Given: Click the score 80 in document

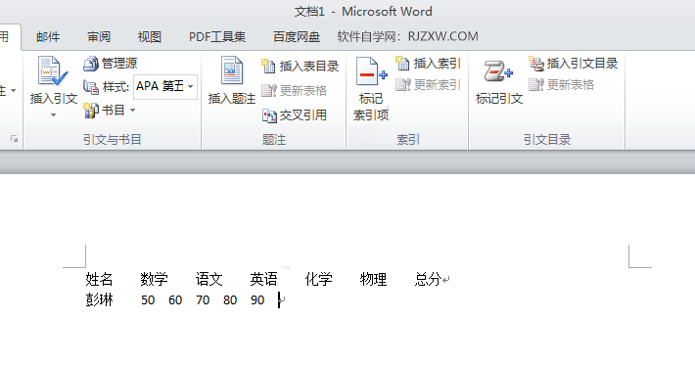Looking at the screenshot, I should (230, 300).
